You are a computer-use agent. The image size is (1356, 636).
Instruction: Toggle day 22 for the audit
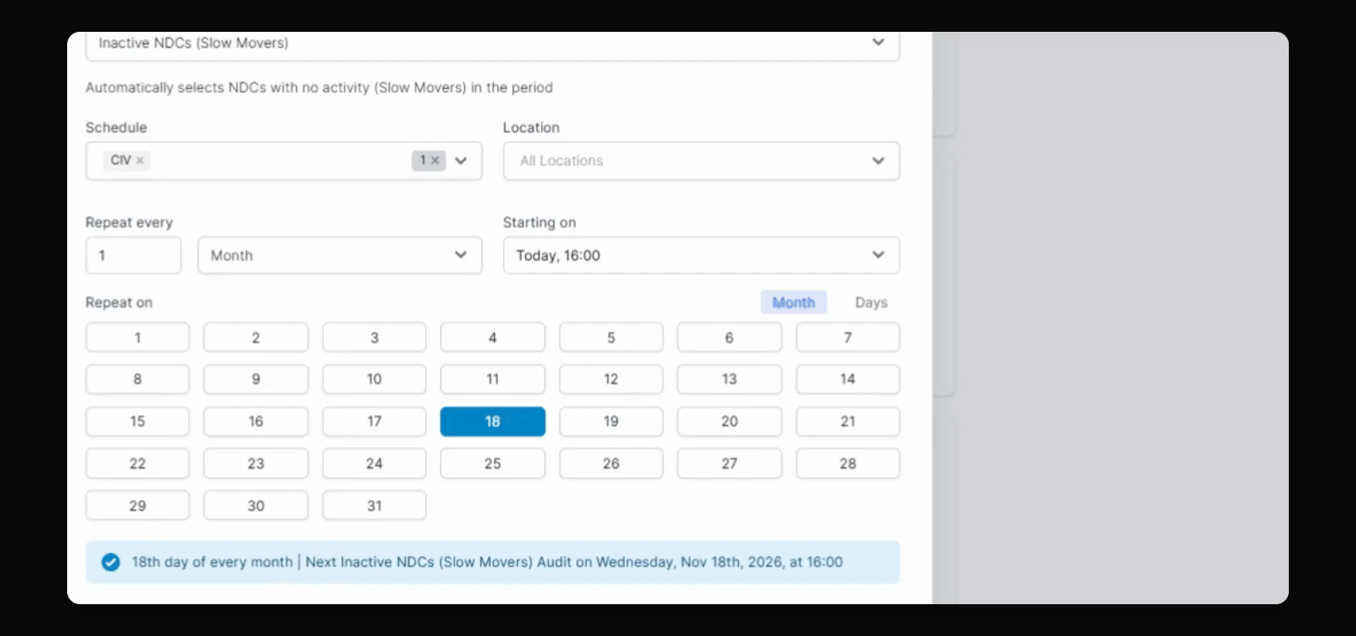(137, 463)
